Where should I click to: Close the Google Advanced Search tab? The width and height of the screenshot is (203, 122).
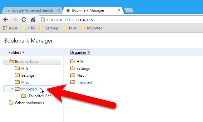click(59, 10)
